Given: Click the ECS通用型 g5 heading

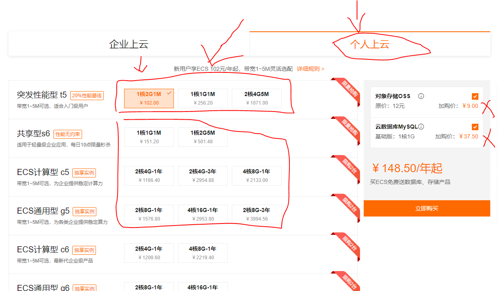Looking at the screenshot, I should coord(43,211).
